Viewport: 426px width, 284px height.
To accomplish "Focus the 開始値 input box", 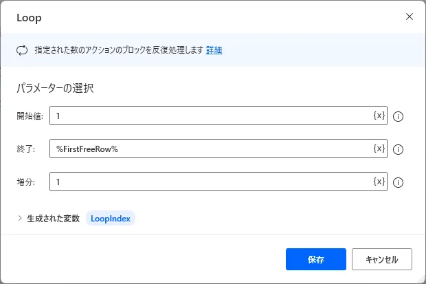I will click(206, 116).
